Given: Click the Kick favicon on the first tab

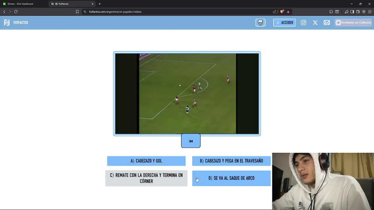Looking at the screenshot, I should pyautogui.click(x=4, y=4).
